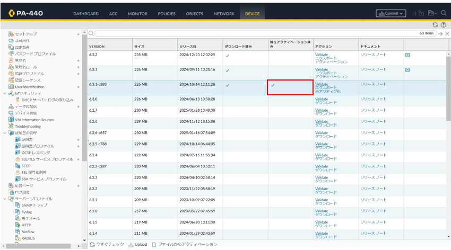The width and height of the screenshot is (451, 250).
Task: Click 再アクティブ化 for version 6.3.1-c383
Action: pos(328,91)
